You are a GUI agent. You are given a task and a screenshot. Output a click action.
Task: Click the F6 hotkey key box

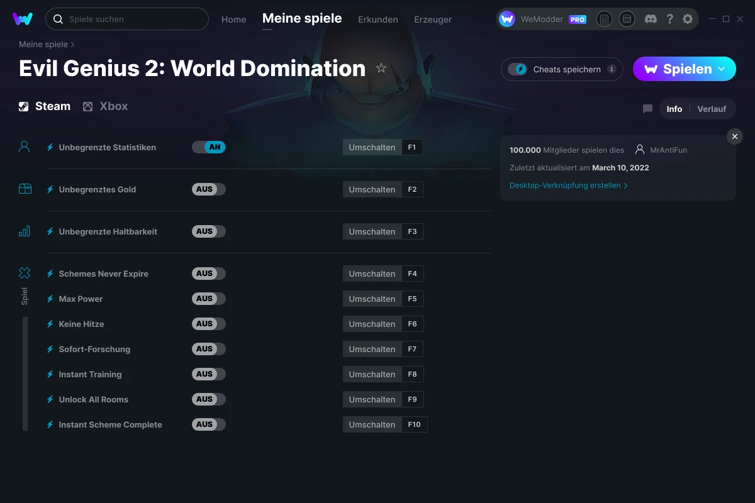pyautogui.click(x=412, y=324)
